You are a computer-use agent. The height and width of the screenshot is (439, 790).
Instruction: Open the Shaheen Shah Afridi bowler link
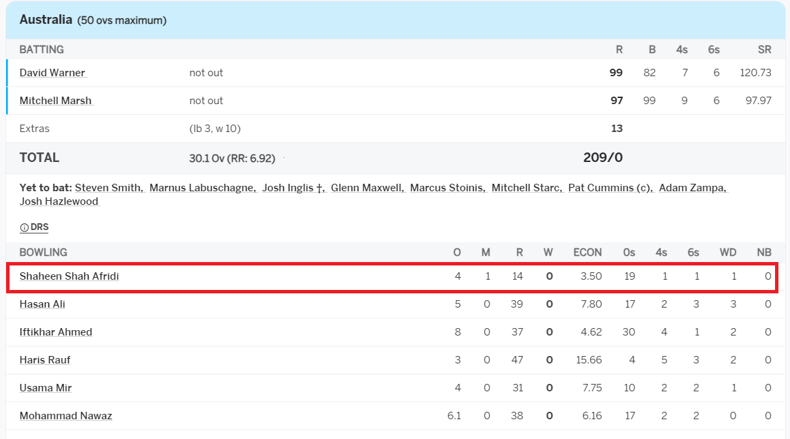pyautogui.click(x=69, y=276)
